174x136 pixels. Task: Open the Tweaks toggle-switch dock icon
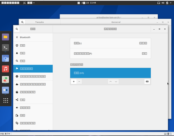point(6,80)
